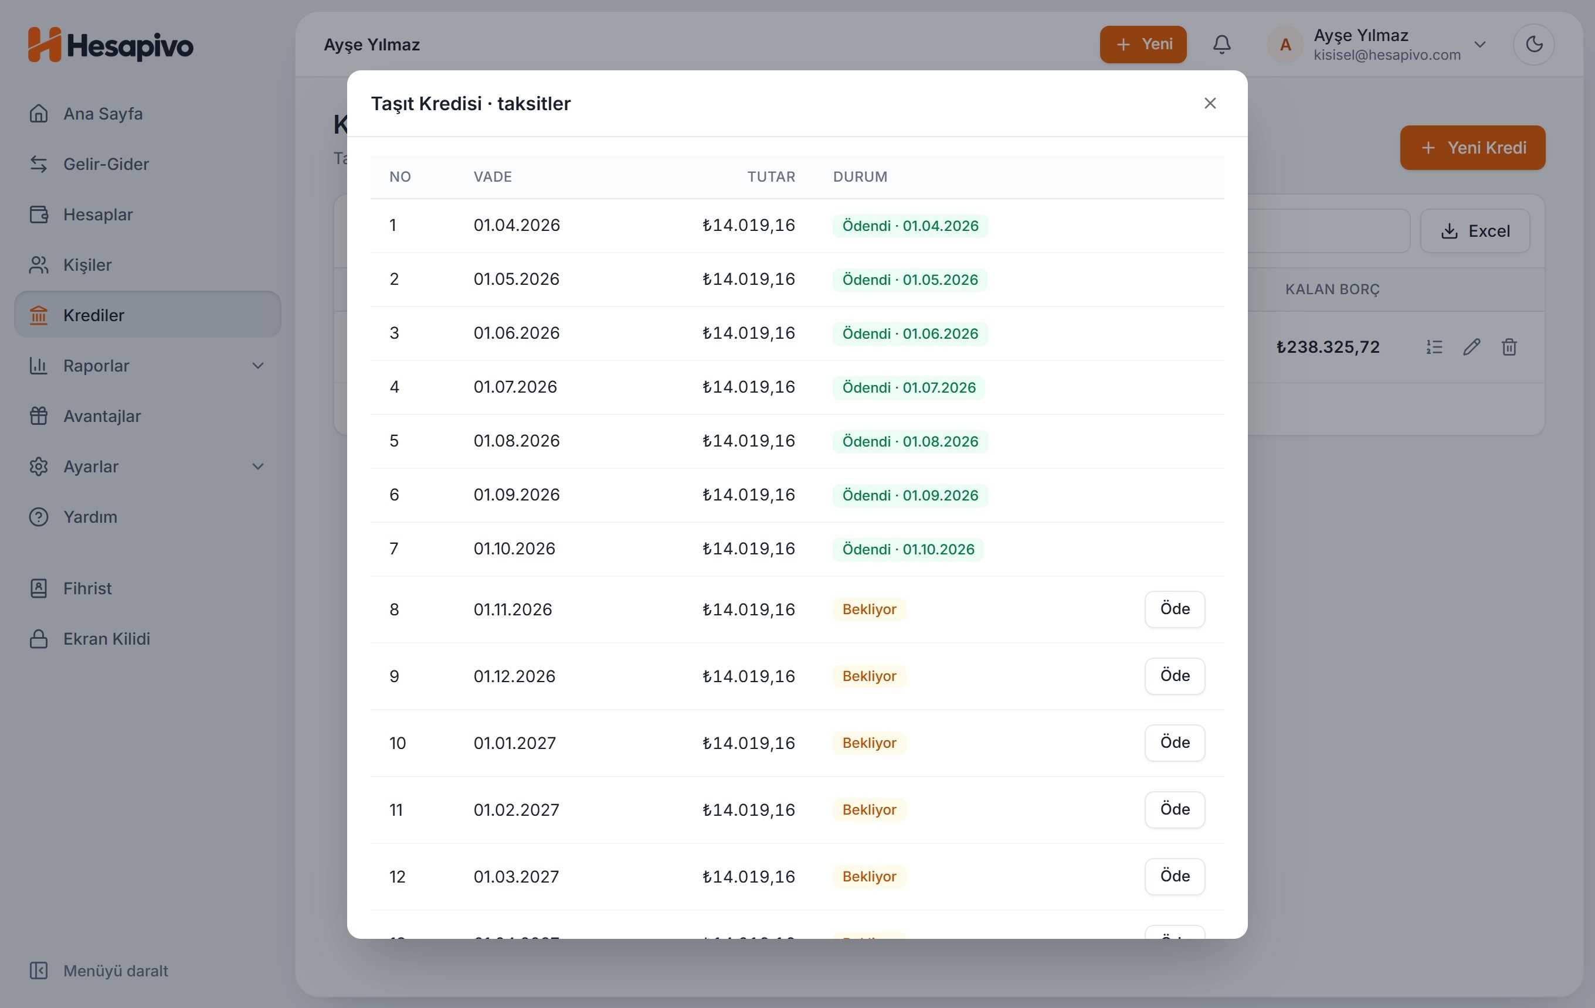Click email kisisel@hesapivo.com

pos(1387,55)
